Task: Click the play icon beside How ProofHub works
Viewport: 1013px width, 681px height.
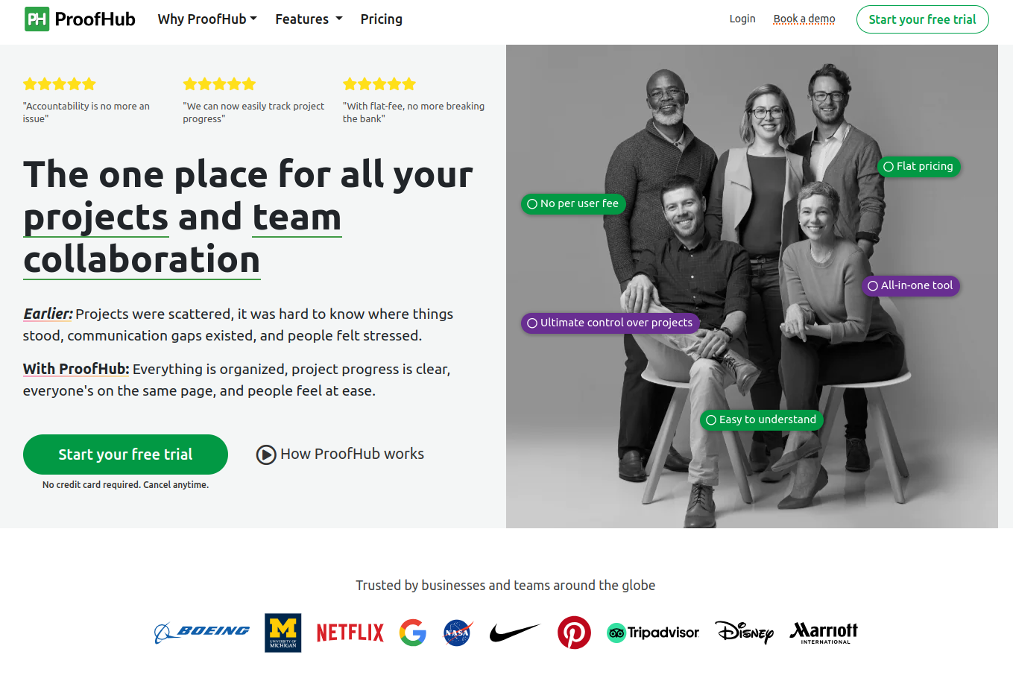Action: [266, 454]
